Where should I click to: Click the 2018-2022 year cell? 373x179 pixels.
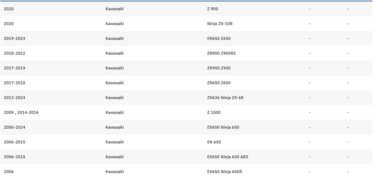(x=14, y=53)
